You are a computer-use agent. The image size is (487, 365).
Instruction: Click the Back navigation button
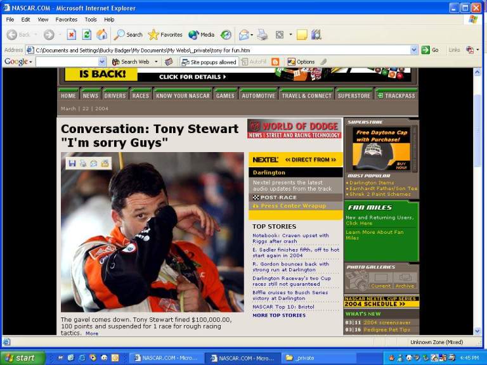[18, 35]
